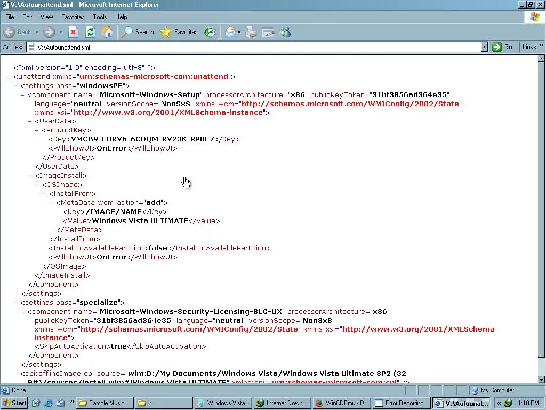
Task: Collapse the ImageInstall node
Action: pyautogui.click(x=30, y=176)
